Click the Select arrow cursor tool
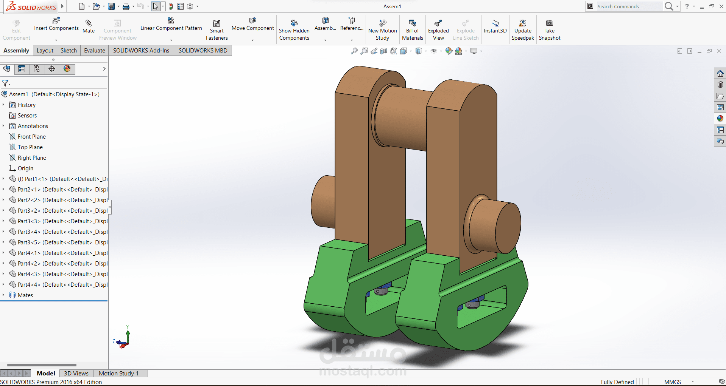Viewport: 726px width, 386px height. point(156,6)
